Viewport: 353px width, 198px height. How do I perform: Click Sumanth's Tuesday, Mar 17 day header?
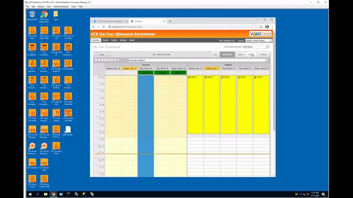click(129, 68)
